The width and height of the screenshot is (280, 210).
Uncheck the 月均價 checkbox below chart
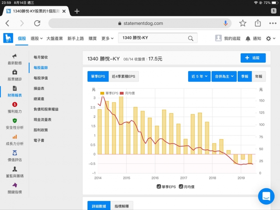181,187
